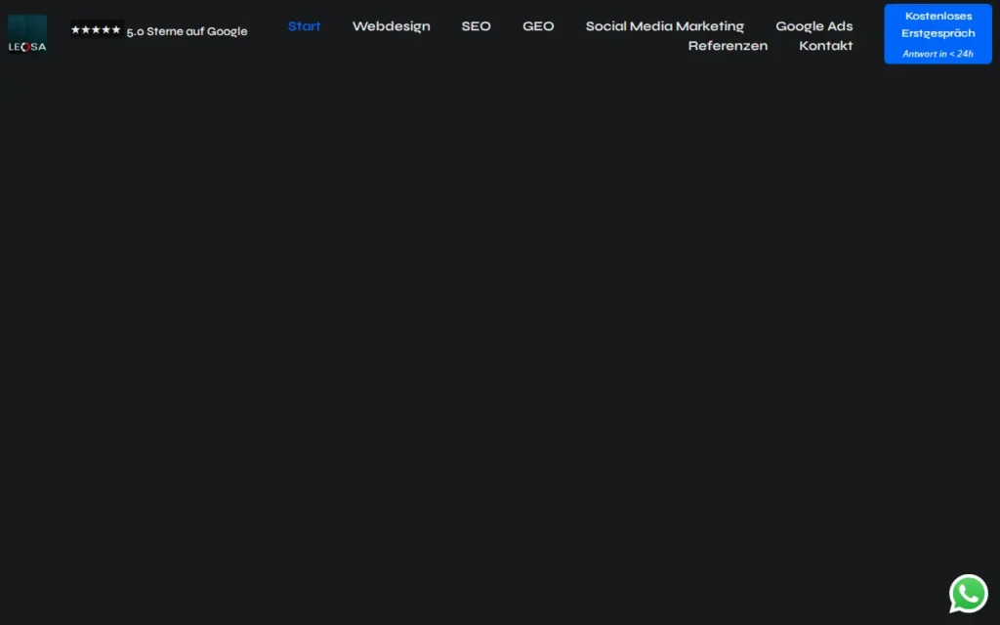Go to the Start menu item

[305, 26]
